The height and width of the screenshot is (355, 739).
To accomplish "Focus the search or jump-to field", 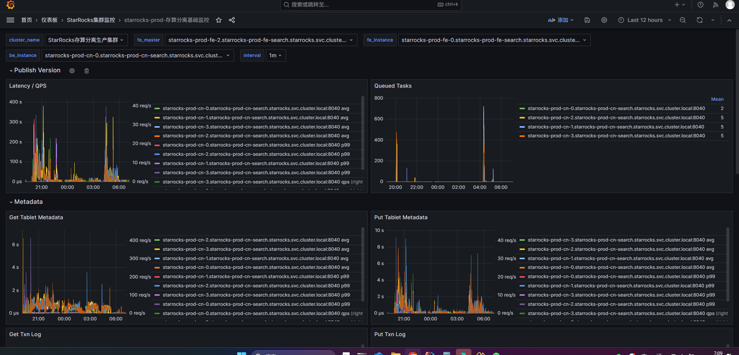I will [371, 5].
